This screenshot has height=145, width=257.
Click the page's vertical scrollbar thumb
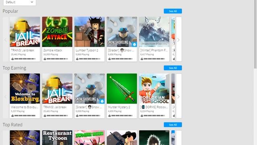point(255,34)
